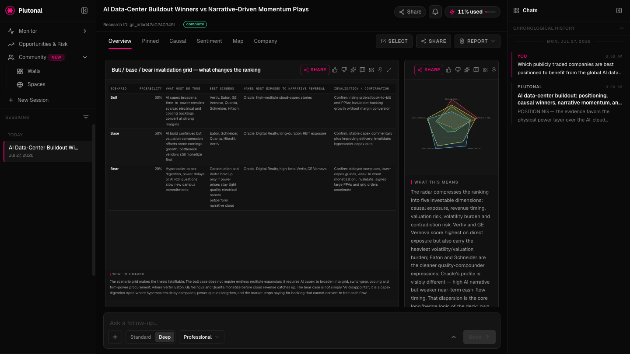Switch to the Sentiment tab
630x354 pixels.
(210, 41)
